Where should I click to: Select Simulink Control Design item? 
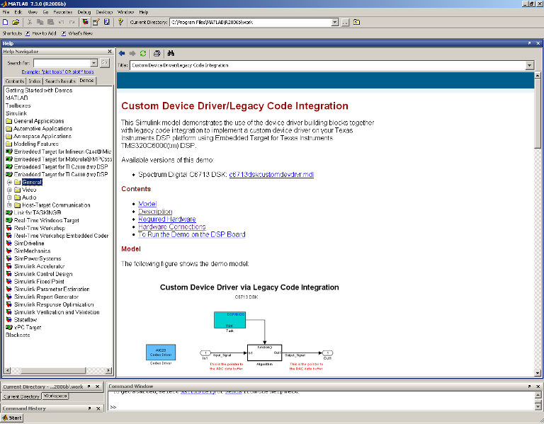pyautogui.click(x=43, y=274)
